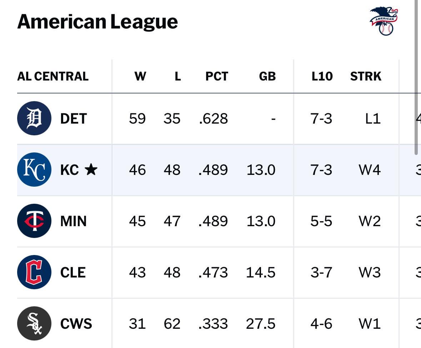This screenshot has width=421, height=348.
Task: Tap the Chicago White Sox logo
Action: (x=34, y=323)
